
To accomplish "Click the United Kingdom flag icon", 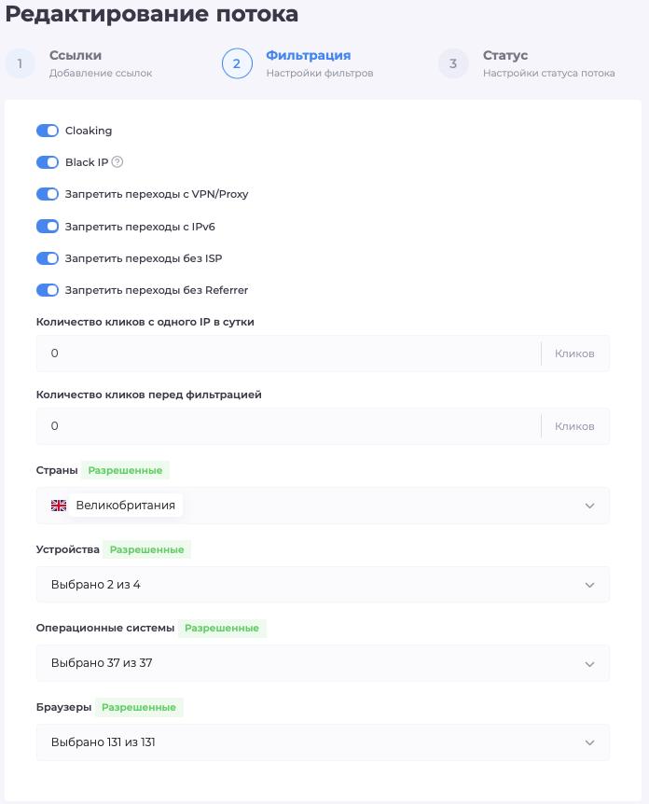I will click(x=59, y=506).
